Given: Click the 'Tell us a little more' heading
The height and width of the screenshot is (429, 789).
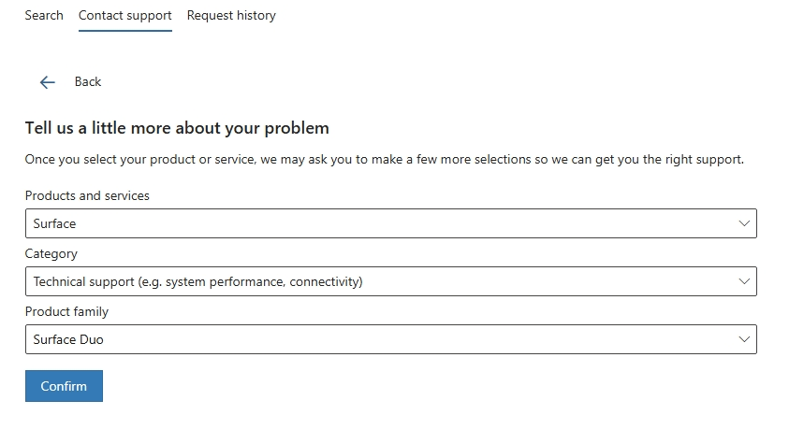Looking at the screenshot, I should [x=177, y=128].
